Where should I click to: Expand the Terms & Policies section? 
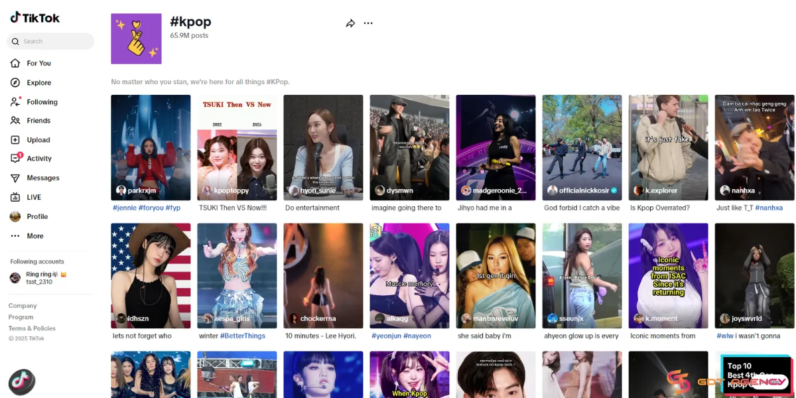click(32, 328)
